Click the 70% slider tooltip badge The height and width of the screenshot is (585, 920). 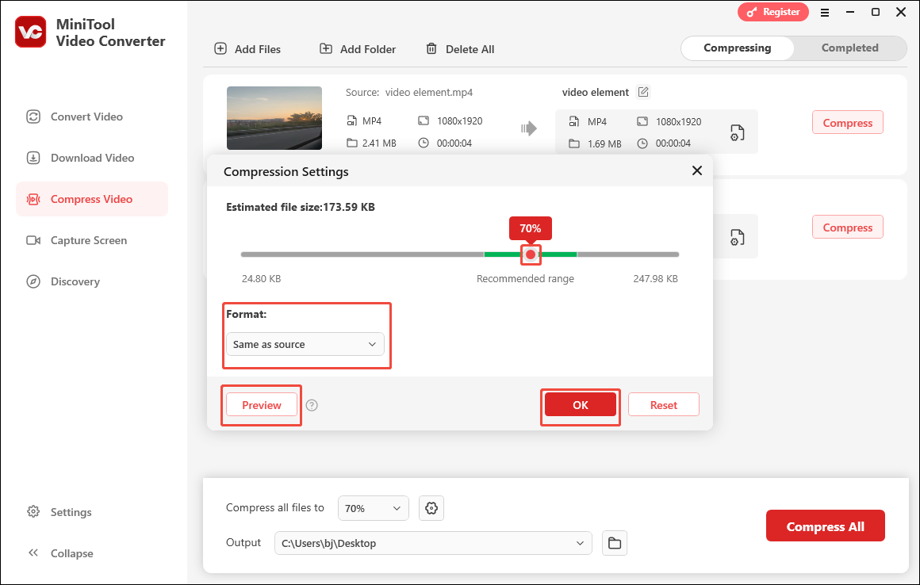[x=531, y=228]
